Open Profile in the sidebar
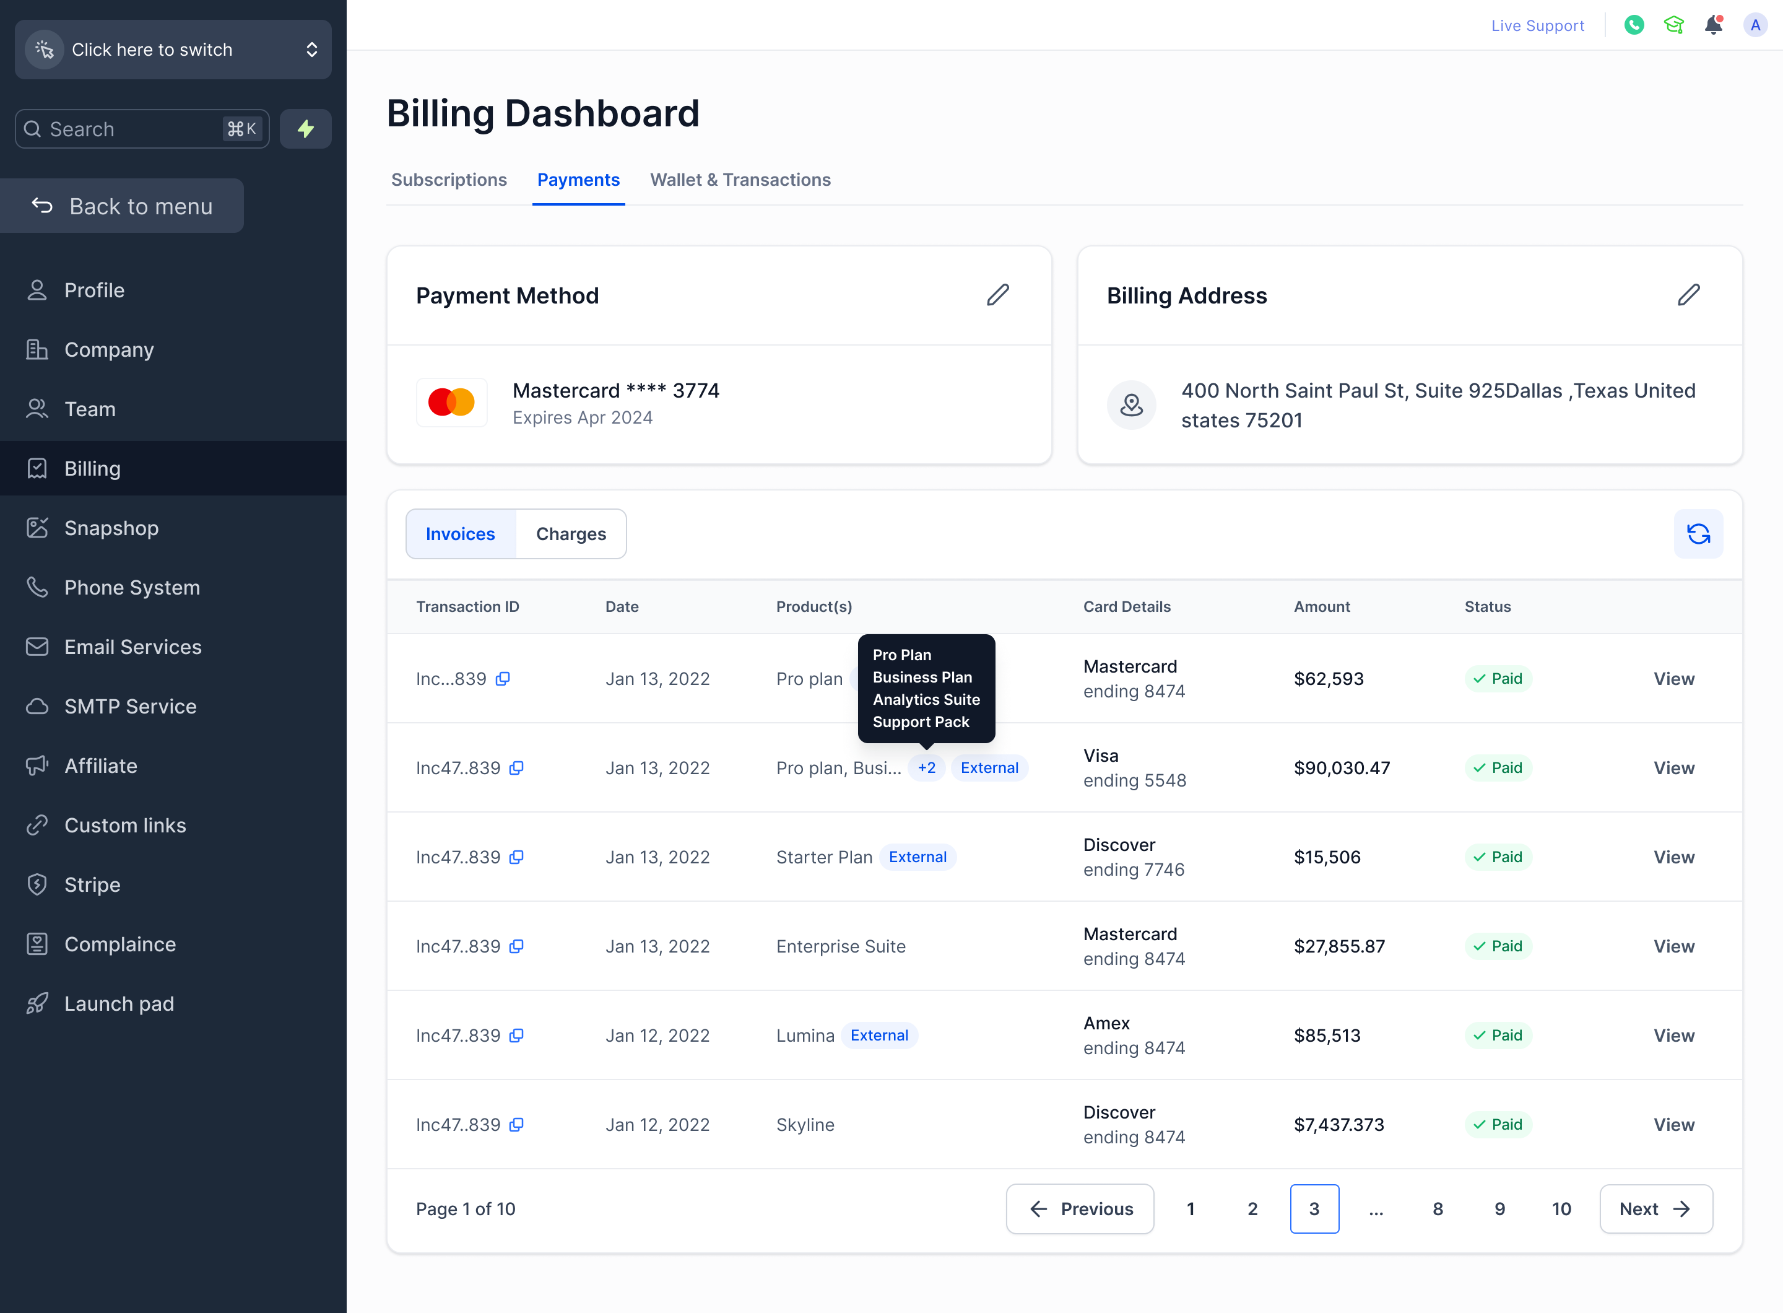 [x=173, y=290]
